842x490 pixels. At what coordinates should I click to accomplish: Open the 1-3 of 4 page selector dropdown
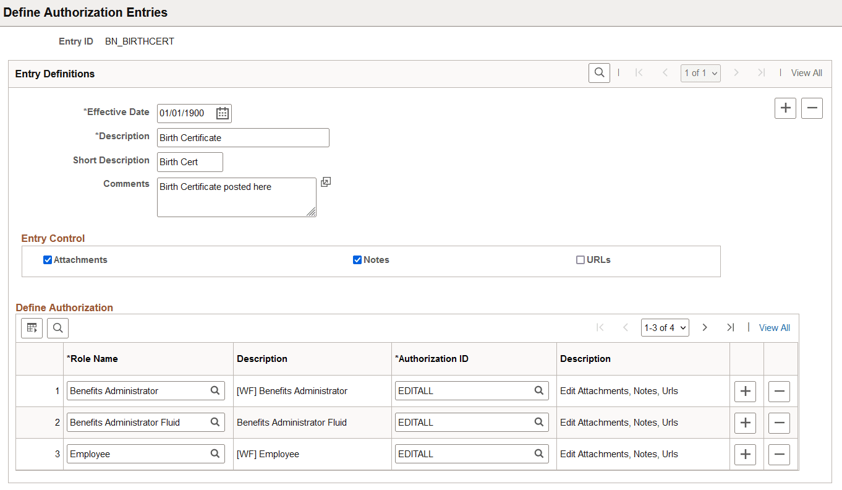click(x=665, y=327)
